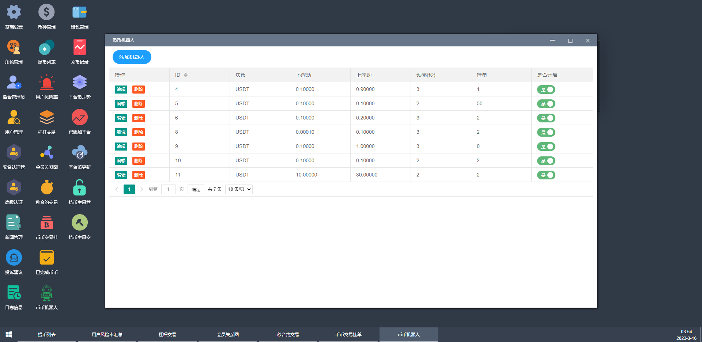Image resolution: width=702 pixels, height=342 pixels.
Task: Open the 秒合约交易 stopwatch icon
Action: [x=46, y=188]
